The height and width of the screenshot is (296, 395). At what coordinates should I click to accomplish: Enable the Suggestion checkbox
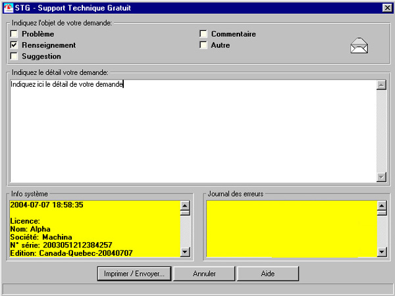click(x=14, y=56)
